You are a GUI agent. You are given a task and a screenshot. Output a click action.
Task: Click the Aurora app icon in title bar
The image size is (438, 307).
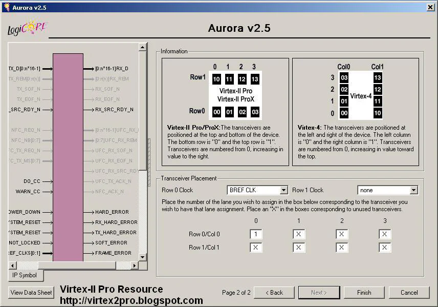coord(7,7)
